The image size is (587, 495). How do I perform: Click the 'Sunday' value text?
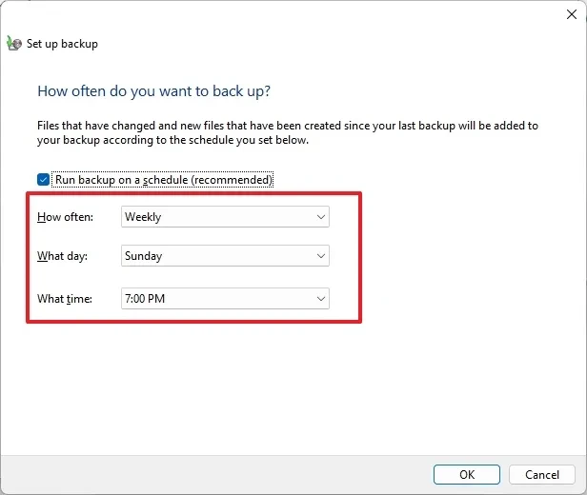(144, 256)
